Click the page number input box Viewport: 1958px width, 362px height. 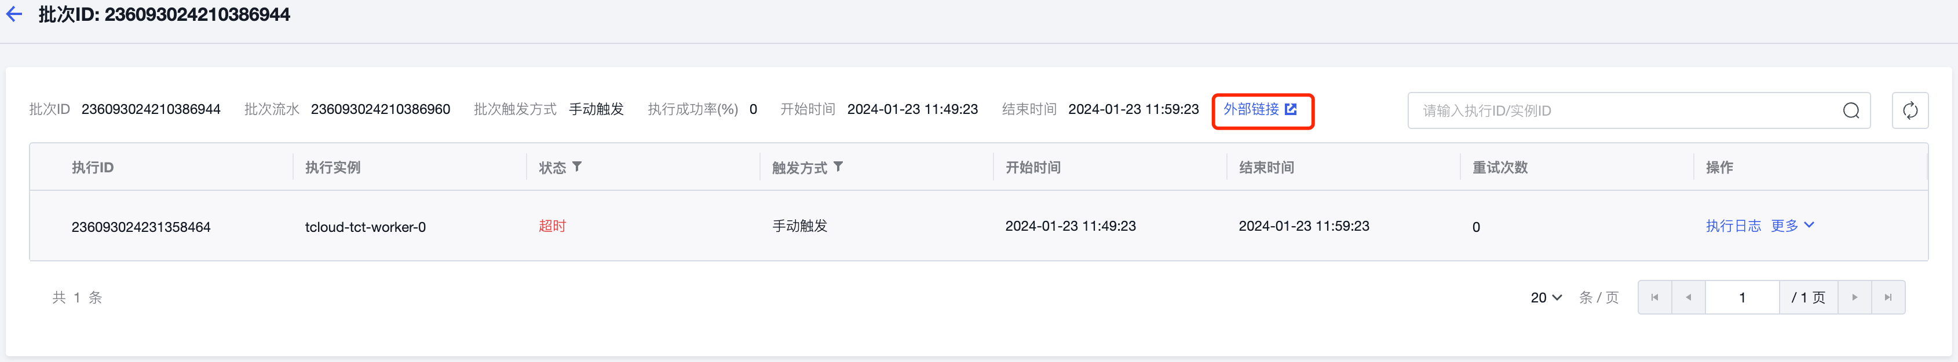[1742, 297]
